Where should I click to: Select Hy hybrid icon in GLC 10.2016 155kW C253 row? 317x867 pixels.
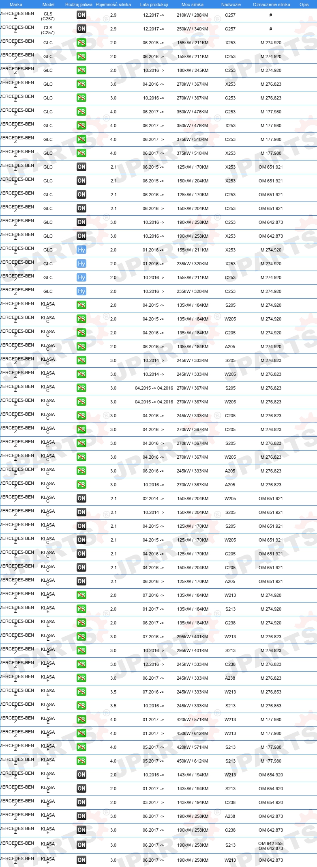tap(81, 277)
